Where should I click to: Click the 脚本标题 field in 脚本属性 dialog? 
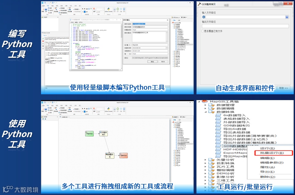tap(150, 27)
